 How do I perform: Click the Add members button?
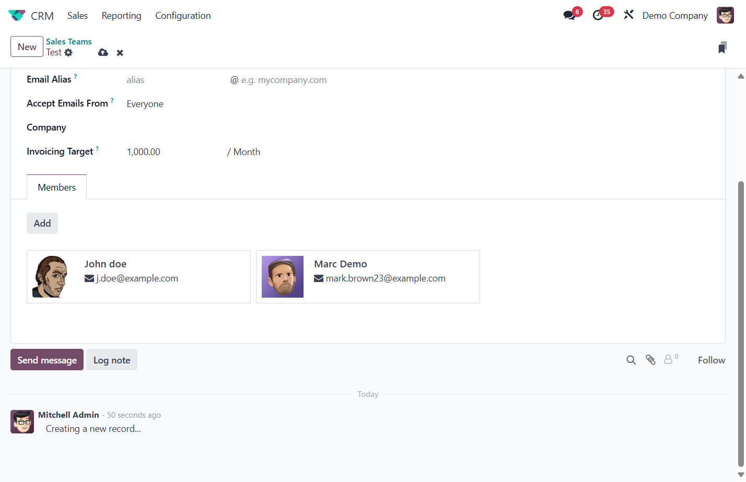(x=42, y=223)
